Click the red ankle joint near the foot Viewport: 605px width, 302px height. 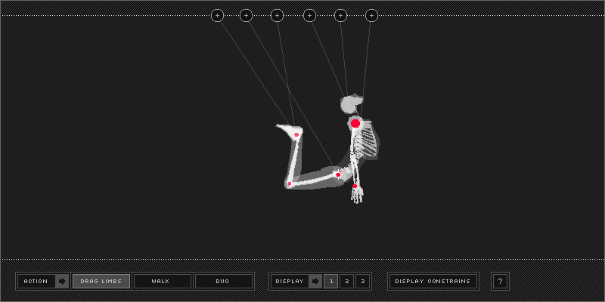pos(296,134)
